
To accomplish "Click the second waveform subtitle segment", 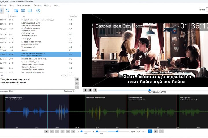I will pos(106,111).
